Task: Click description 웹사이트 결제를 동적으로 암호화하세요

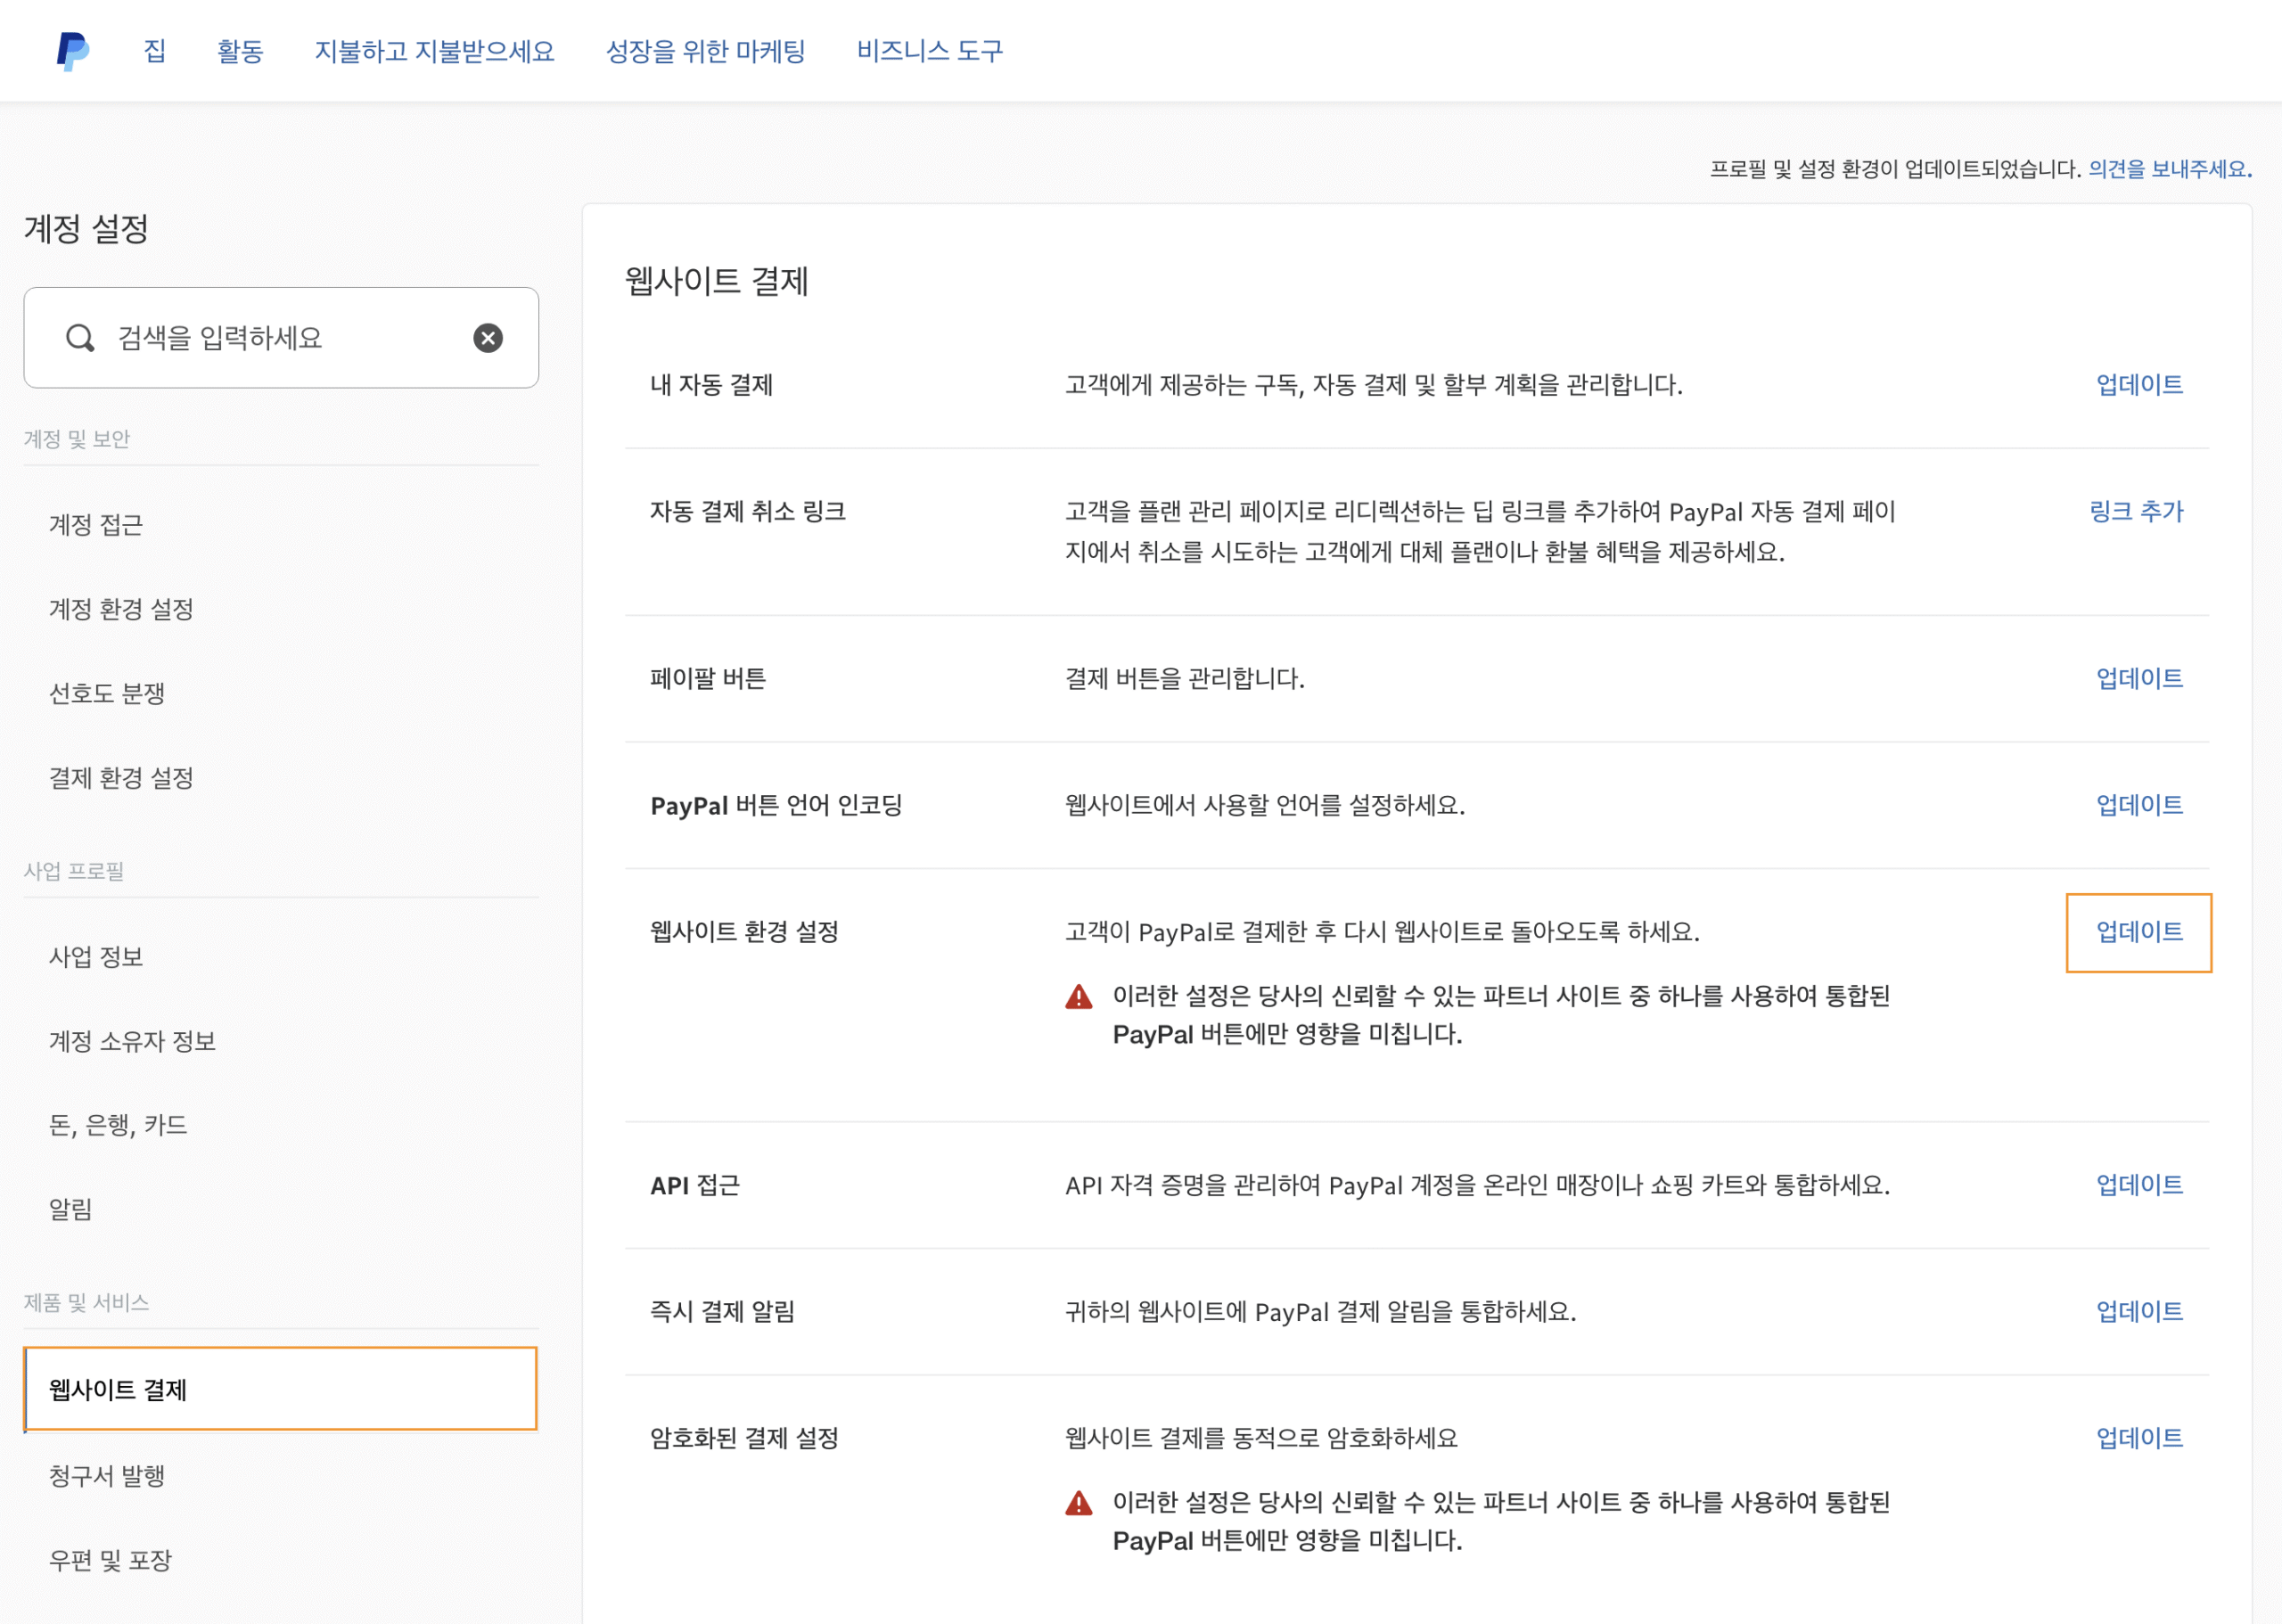Action: (x=1262, y=1438)
